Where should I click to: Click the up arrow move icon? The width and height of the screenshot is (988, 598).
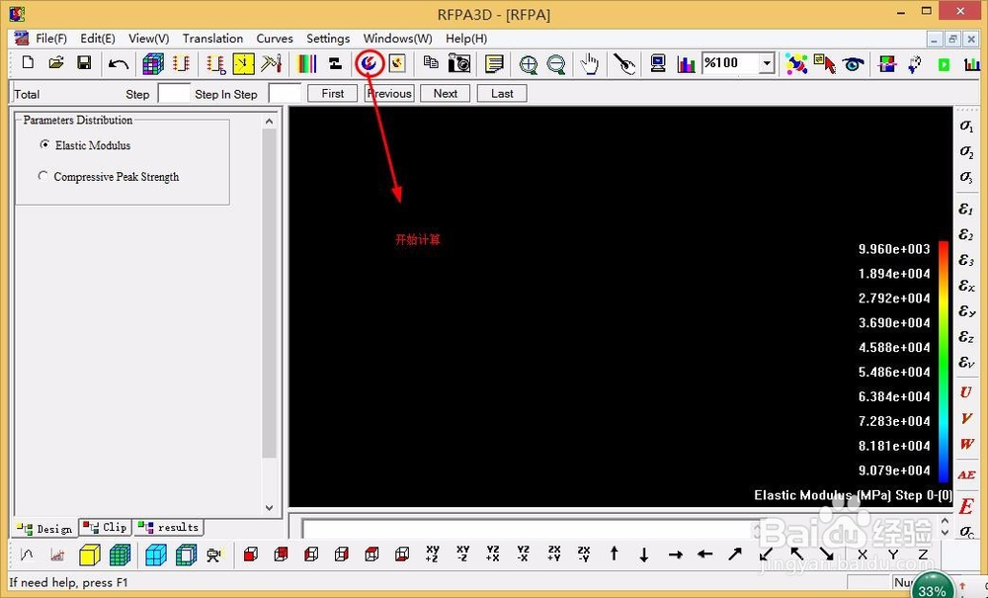[x=614, y=554]
